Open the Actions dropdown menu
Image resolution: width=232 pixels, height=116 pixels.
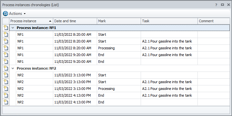(x=17, y=14)
